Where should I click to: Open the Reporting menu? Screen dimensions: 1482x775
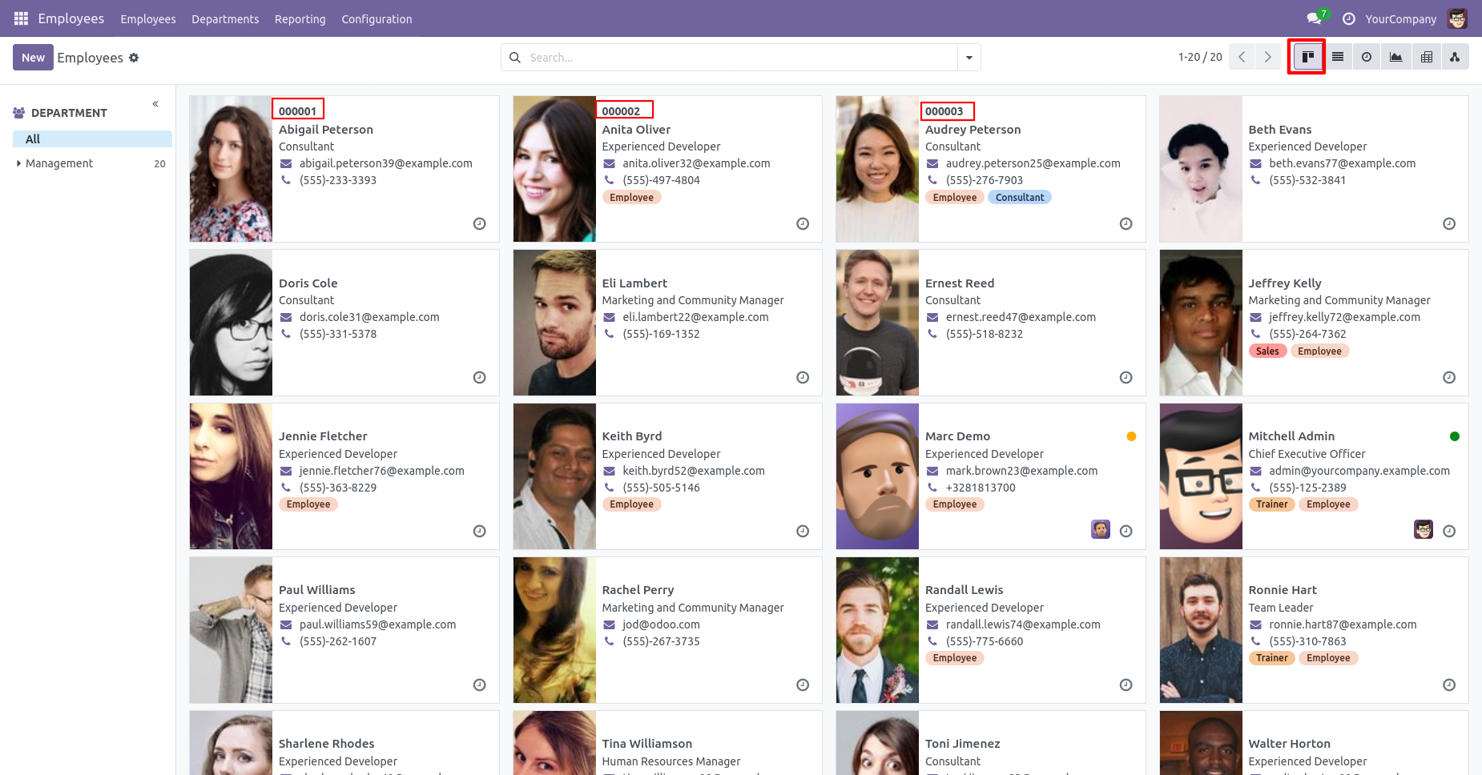click(x=300, y=19)
